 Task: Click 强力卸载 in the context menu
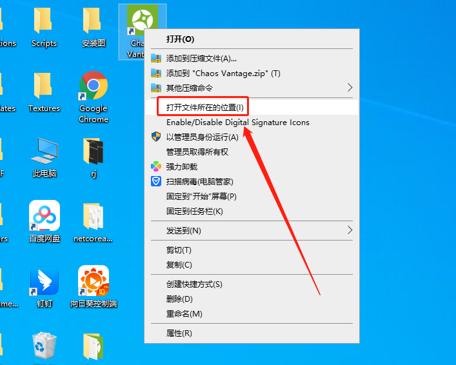182,166
